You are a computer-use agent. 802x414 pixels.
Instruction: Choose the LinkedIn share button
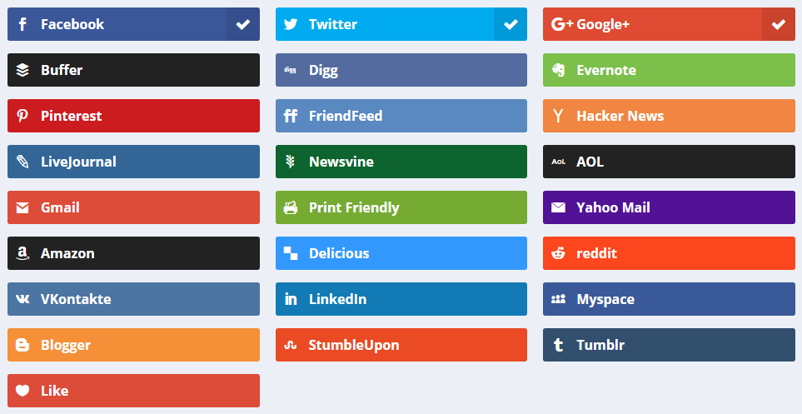coord(401,299)
